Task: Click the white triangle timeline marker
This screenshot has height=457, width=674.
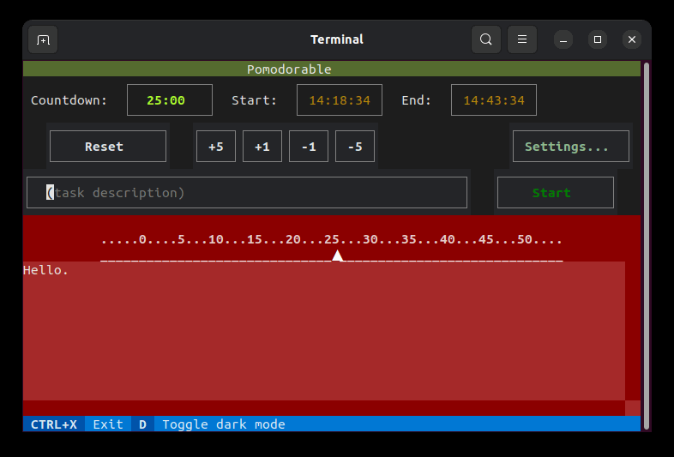Action: 338,256
